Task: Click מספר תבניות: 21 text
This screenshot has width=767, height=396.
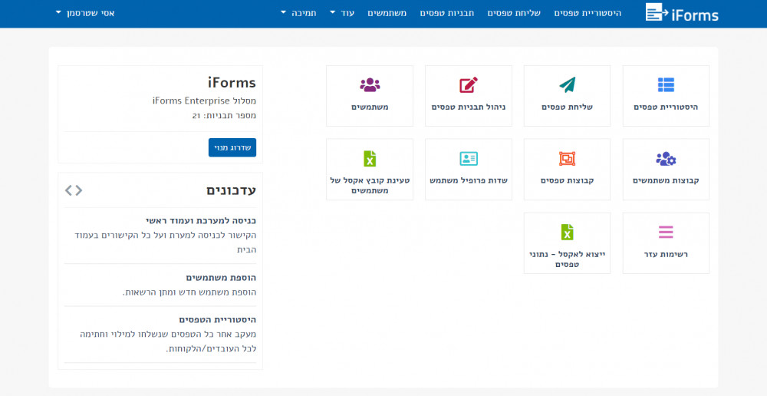Action: (x=224, y=116)
